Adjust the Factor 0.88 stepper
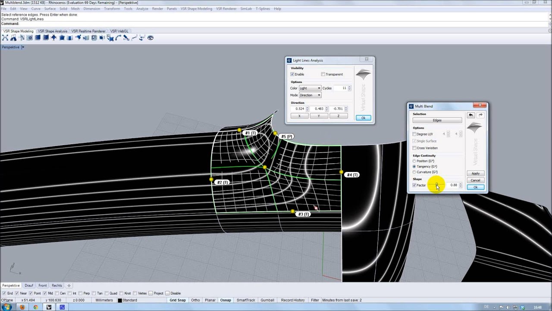The image size is (552, 311). [461, 185]
